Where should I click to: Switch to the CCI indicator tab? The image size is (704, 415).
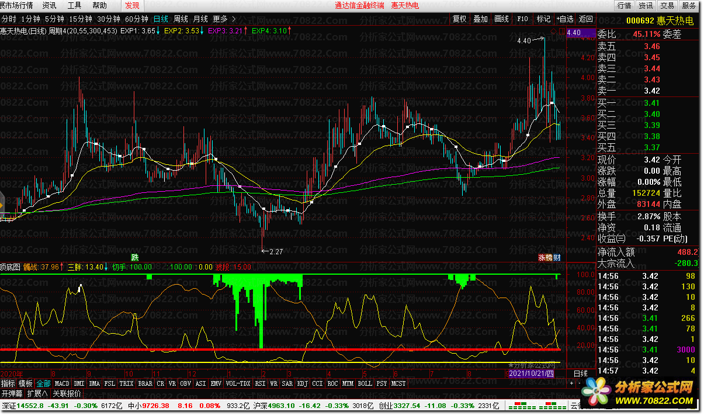coord(317,383)
